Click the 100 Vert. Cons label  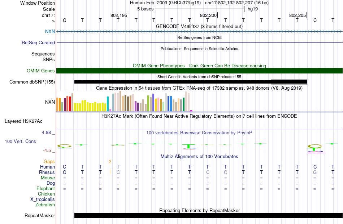[20, 141]
